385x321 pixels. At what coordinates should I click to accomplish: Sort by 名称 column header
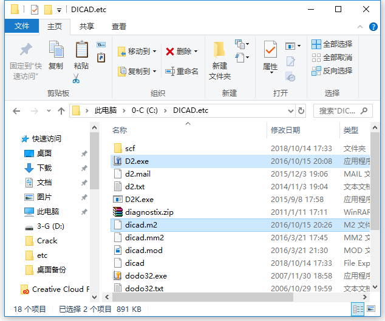coord(120,130)
